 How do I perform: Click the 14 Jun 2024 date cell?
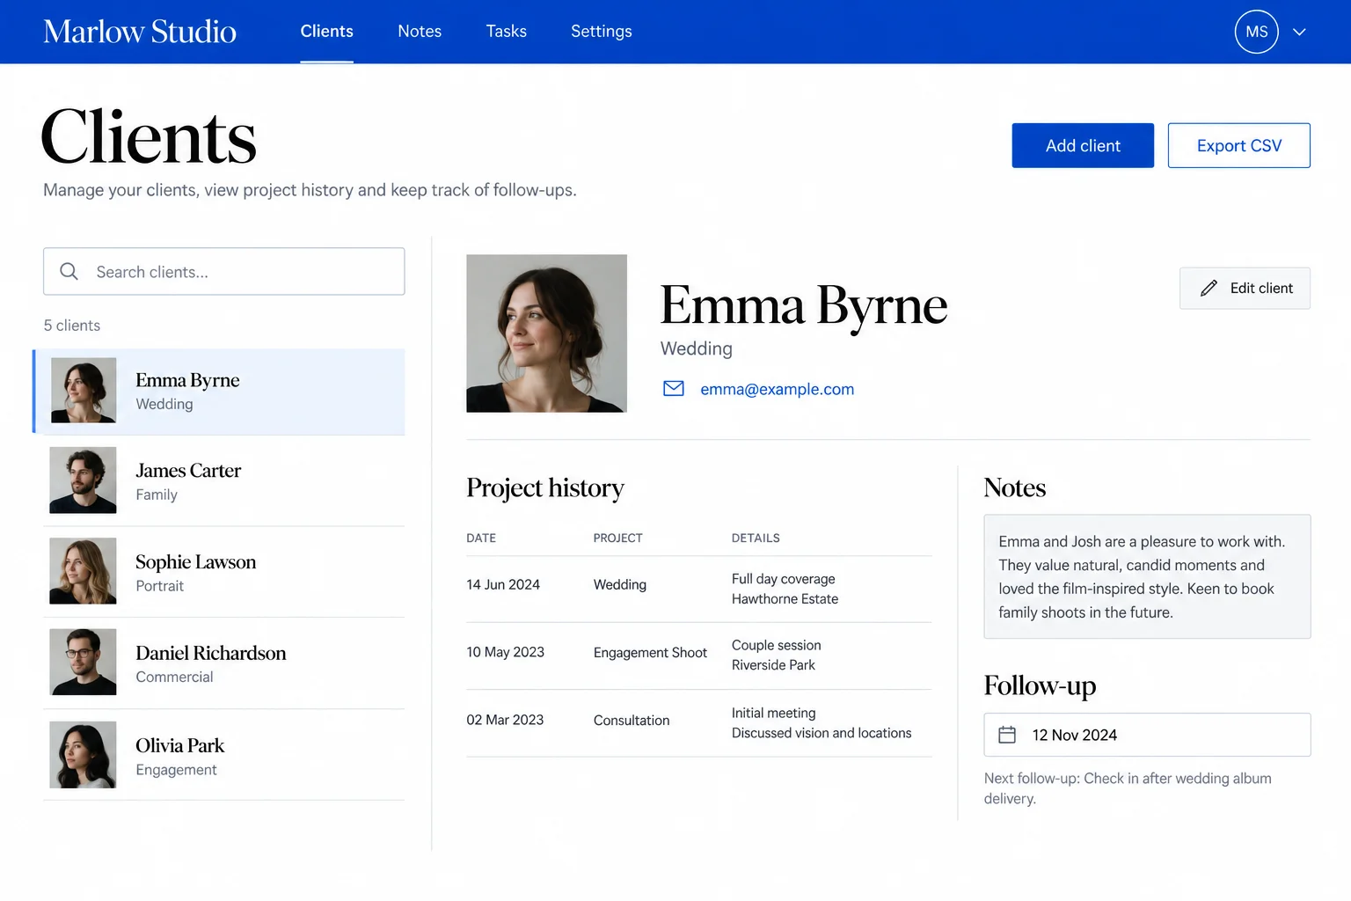pos(503,584)
